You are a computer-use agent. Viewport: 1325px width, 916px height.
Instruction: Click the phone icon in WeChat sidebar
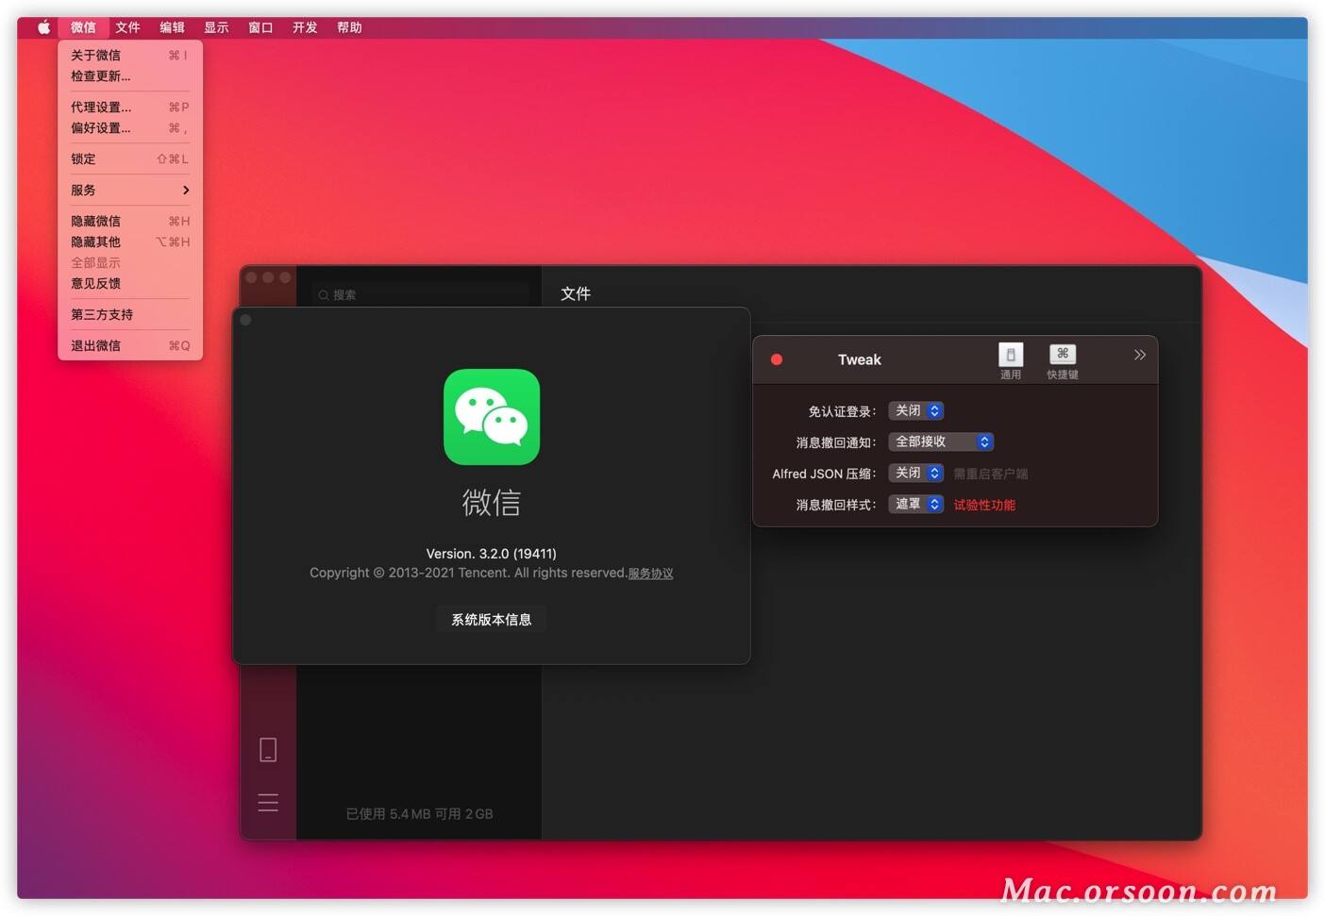point(268,750)
